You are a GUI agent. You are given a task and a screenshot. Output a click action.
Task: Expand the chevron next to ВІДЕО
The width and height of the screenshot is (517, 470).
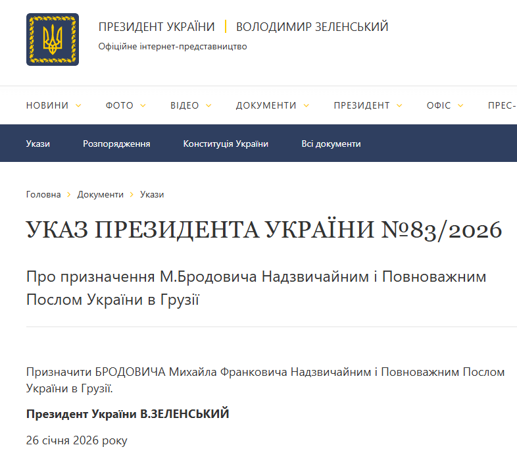209,105
